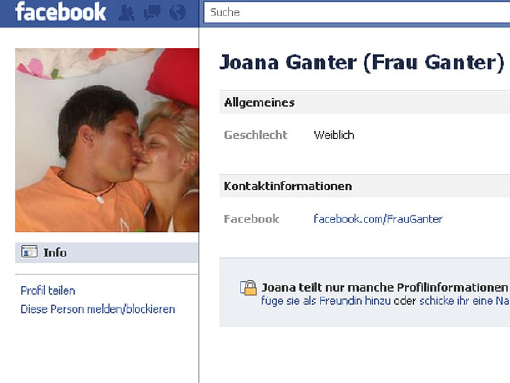Click the Info tab card icon
510x383 pixels.
point(29,252)
